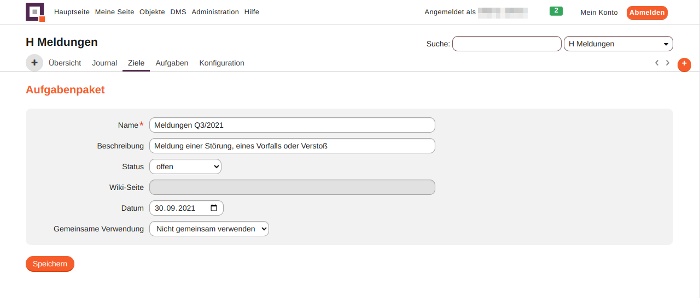
Task: Expand the Status dropdown
Action: coord(185,166)
